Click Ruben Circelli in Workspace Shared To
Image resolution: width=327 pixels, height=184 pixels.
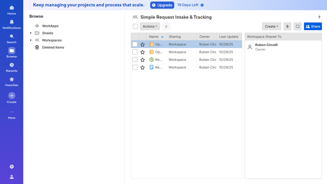tap(266, 45)
